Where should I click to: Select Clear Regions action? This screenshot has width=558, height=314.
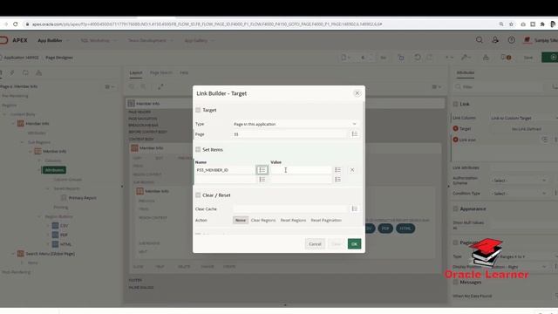click(x=263, y=220)
